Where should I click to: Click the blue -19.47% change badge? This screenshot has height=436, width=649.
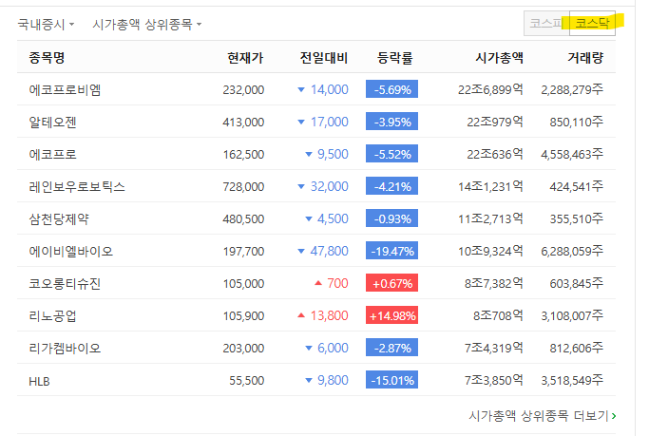tap(391, 251)
